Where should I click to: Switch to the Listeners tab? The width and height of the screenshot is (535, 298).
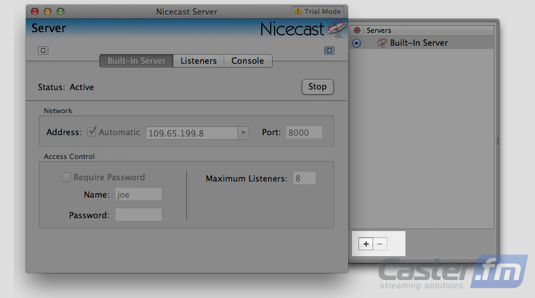pos(199,61)
